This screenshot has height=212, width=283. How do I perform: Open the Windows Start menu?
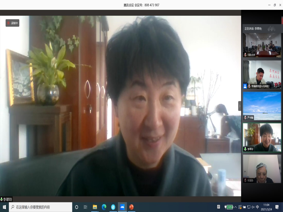click(x=4, y=207)
